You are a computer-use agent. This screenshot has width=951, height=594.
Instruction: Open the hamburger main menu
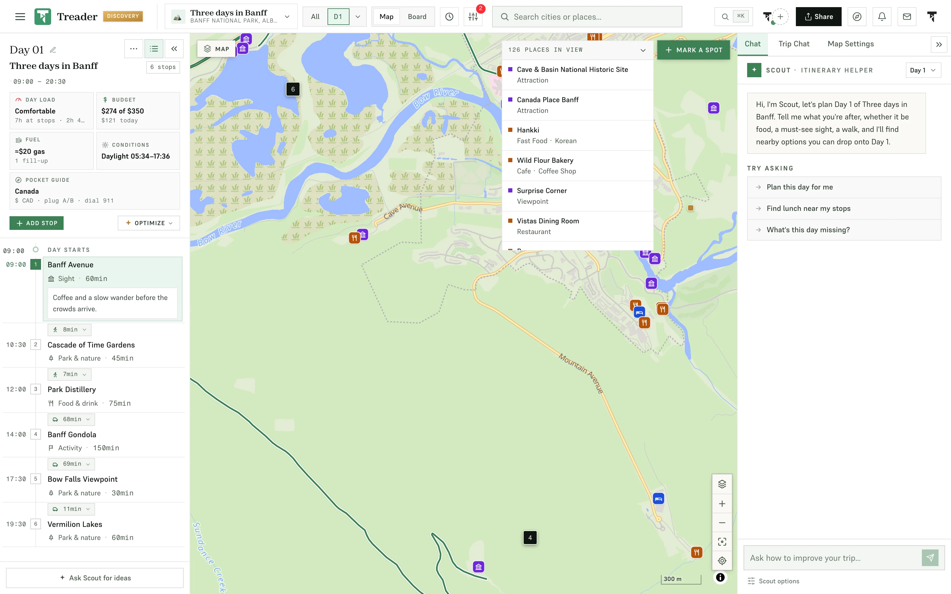tap(20, 17)
